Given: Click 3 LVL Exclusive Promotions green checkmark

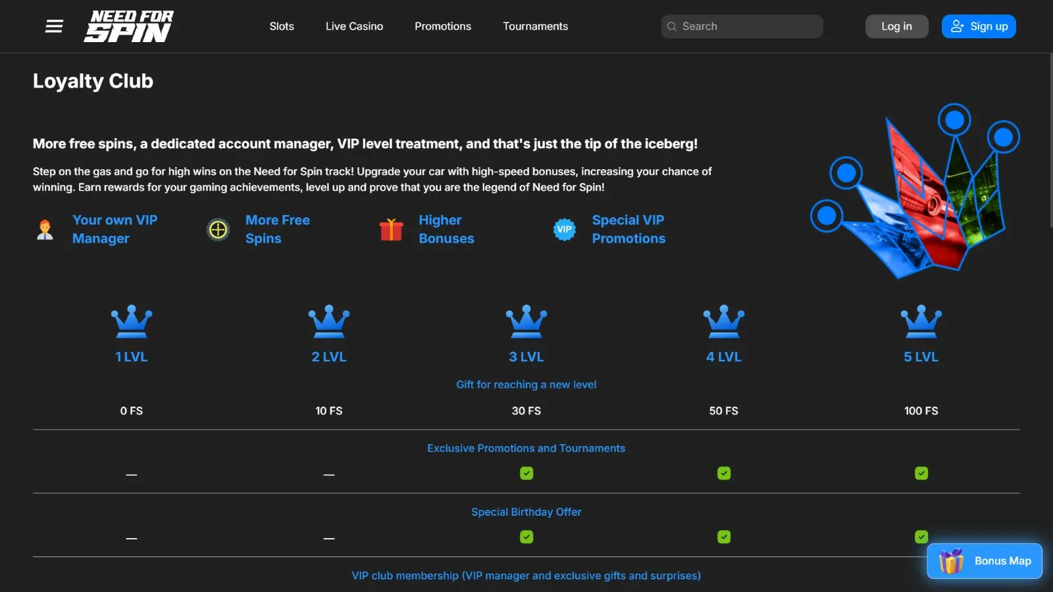Looking at the screenshot, I should tap(526, 474).
